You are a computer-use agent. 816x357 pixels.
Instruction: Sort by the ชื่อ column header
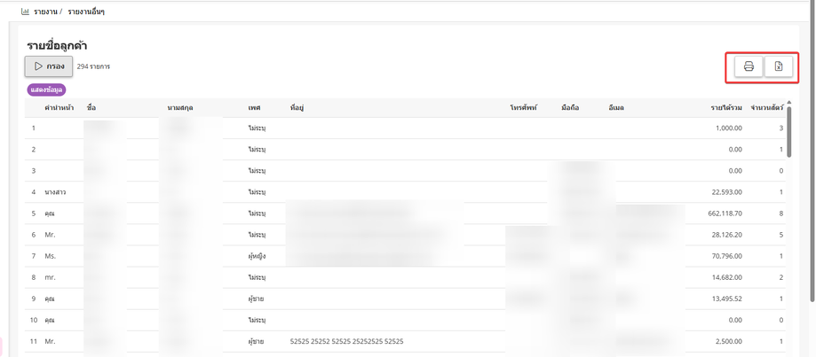pos(91,108)
